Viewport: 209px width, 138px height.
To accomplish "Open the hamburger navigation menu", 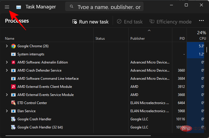I will pos(7,7).
